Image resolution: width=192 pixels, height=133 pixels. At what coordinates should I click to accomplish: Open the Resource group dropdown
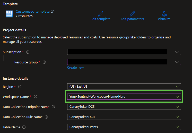coord(124,62)
